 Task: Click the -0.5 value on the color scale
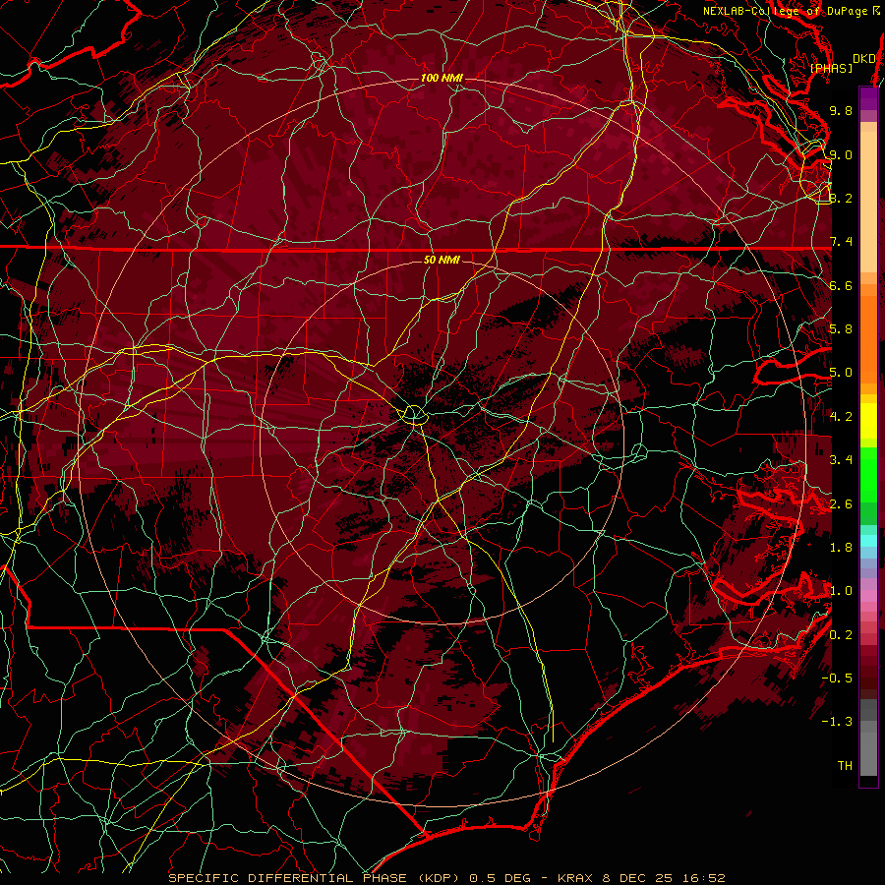click(837, 678)
